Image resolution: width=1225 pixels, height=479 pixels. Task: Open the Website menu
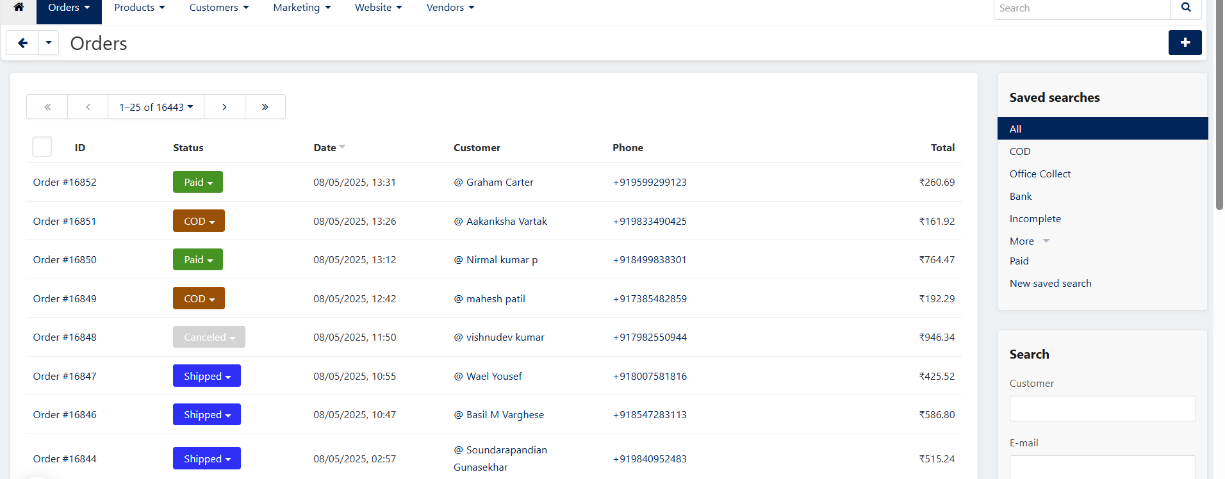[x=379, y=8]
